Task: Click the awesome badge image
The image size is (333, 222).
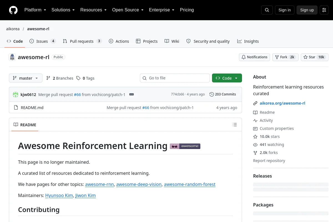Action: coord(185,146)
